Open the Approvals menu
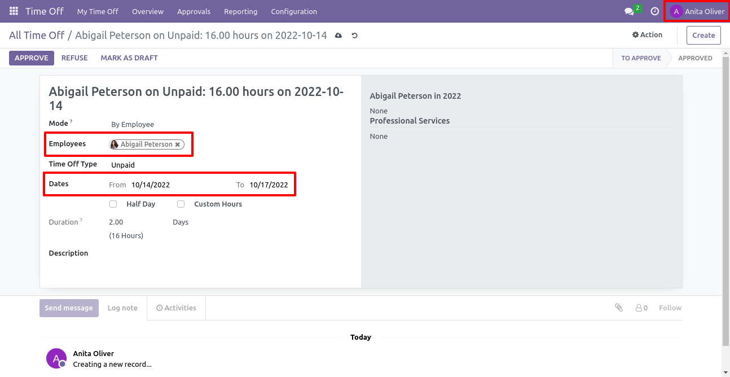Image resolution: width=730 pixels, height=377 pixels. [194, 11]
